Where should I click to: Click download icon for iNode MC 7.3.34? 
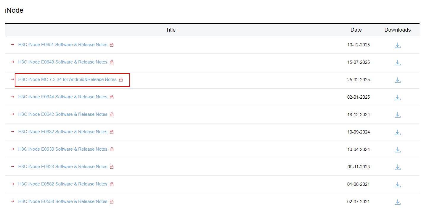click(x=398, y=80)
